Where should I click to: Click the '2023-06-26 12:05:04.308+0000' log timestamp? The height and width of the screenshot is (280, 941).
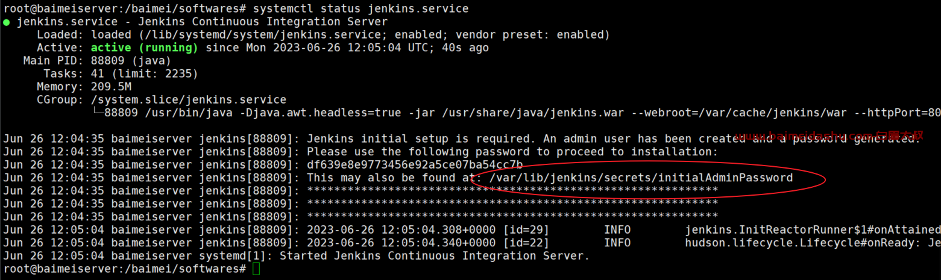tap(401, 230)
